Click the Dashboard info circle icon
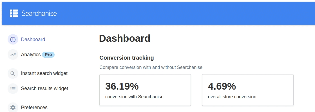This screenshot has width=315, height=112. 13,39
